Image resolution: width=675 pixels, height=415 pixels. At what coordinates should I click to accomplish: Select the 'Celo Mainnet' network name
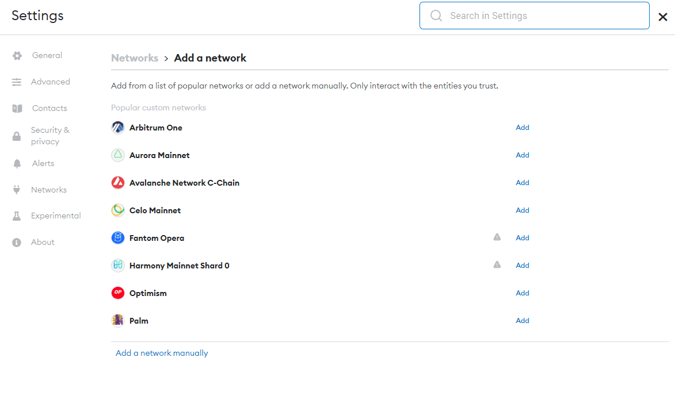tap(155, 210)
